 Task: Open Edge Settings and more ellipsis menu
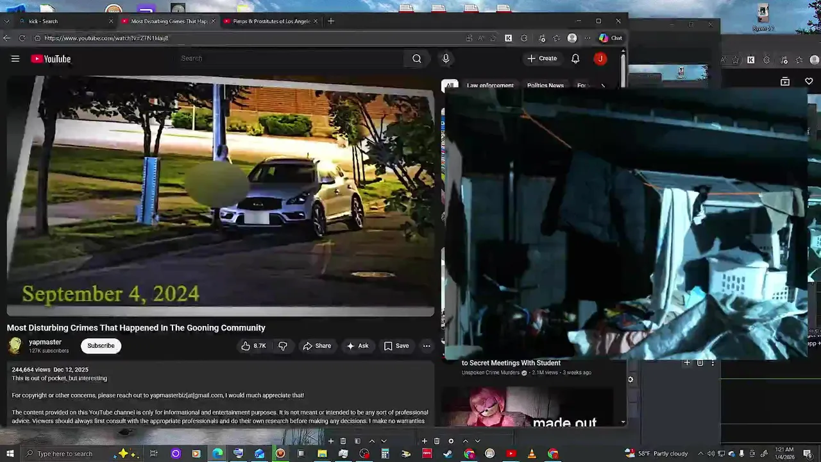point(587,38)
